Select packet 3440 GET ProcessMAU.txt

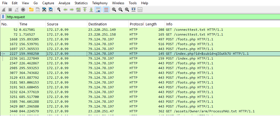(x=140, y=111)
